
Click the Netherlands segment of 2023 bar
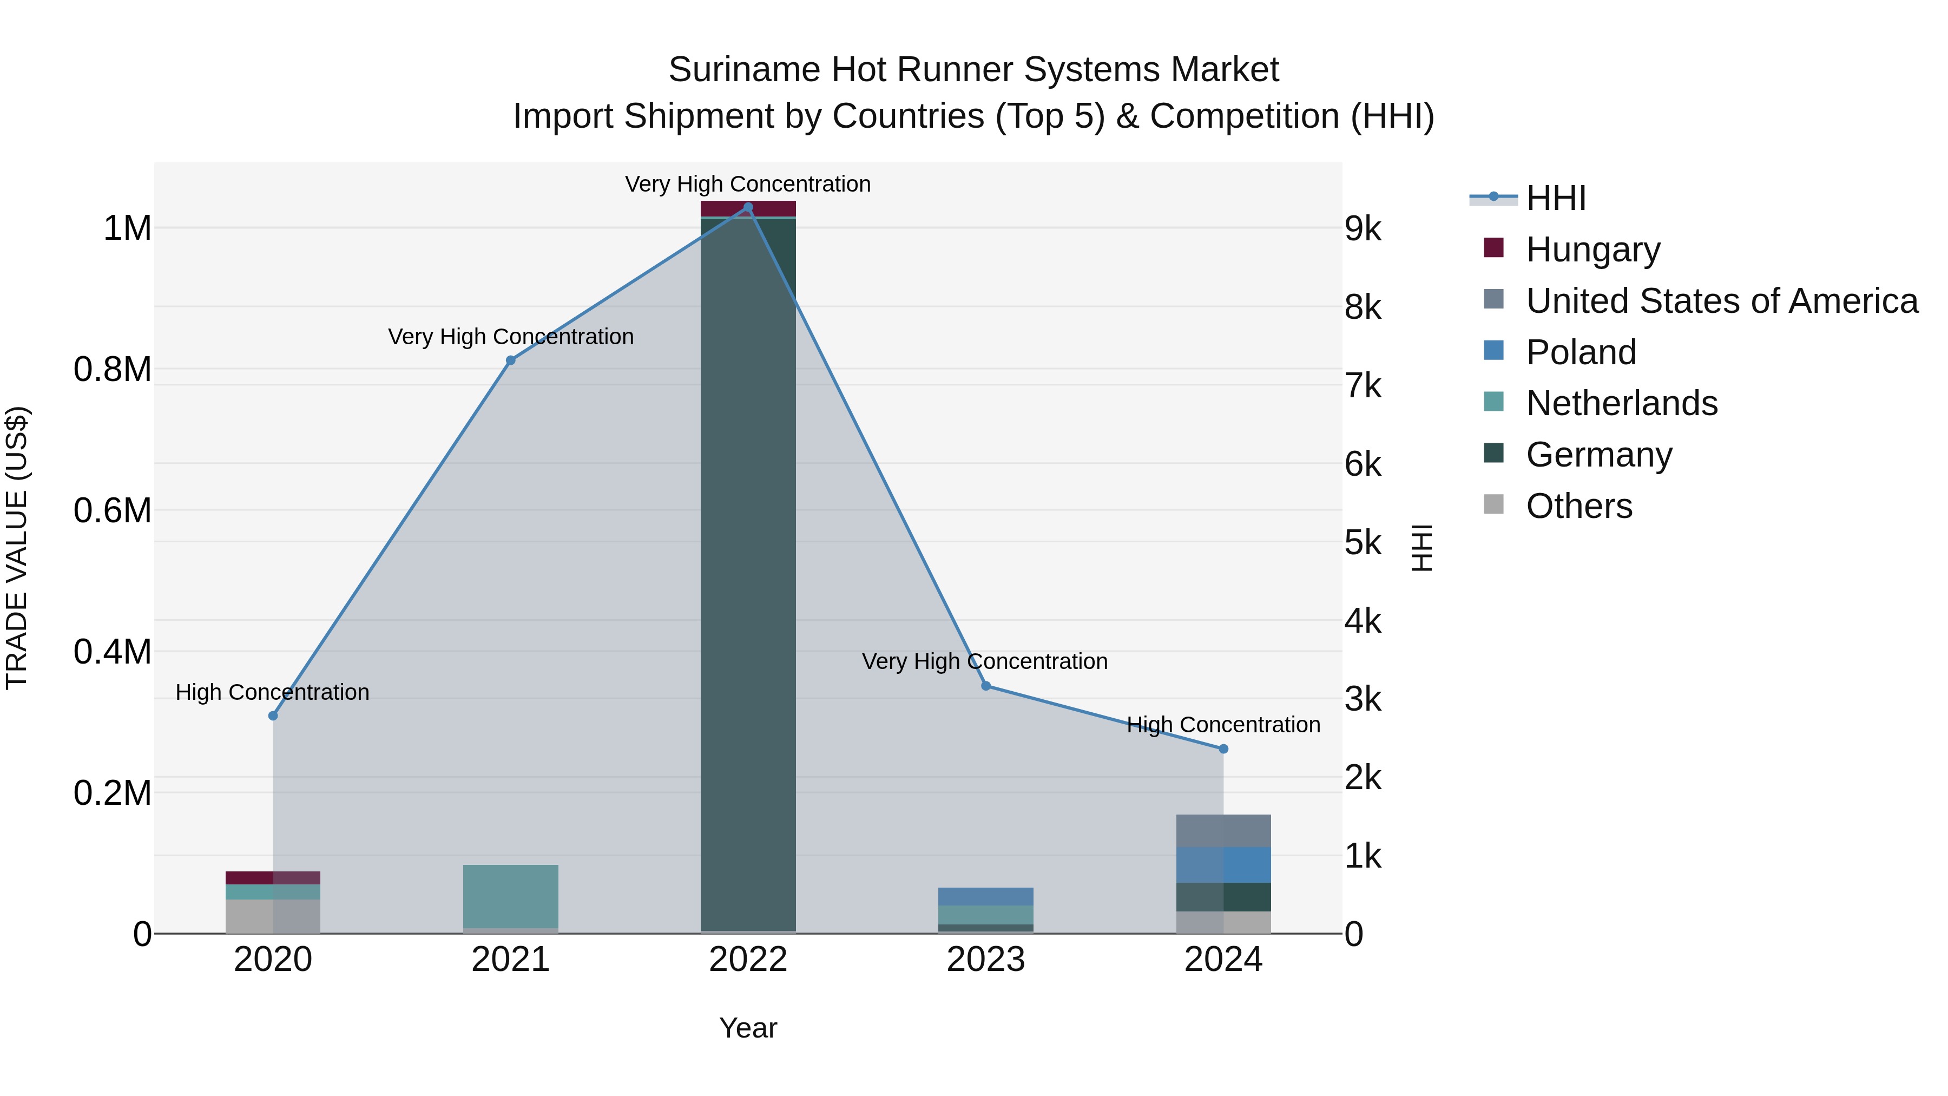coord(986,915)
